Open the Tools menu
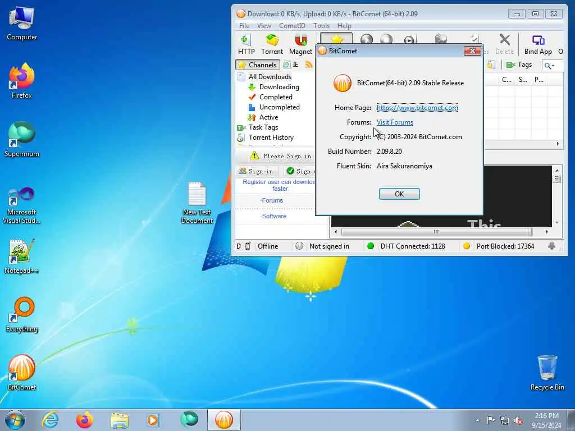 pyautogui.click(x=321, y=26)
